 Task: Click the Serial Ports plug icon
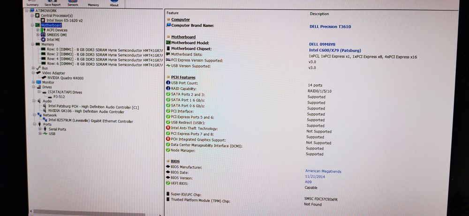pyautogui.click(x=45, y=129)
